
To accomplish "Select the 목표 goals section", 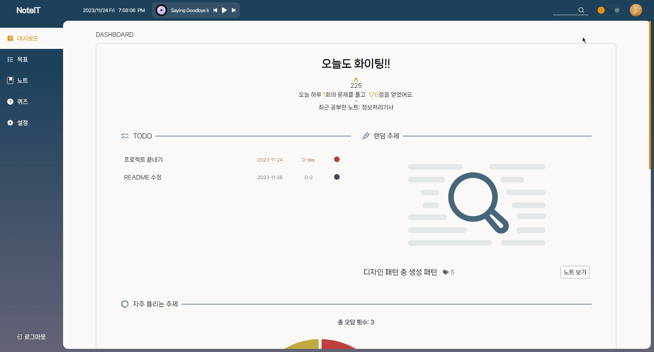I will click(x=22, y=59).
